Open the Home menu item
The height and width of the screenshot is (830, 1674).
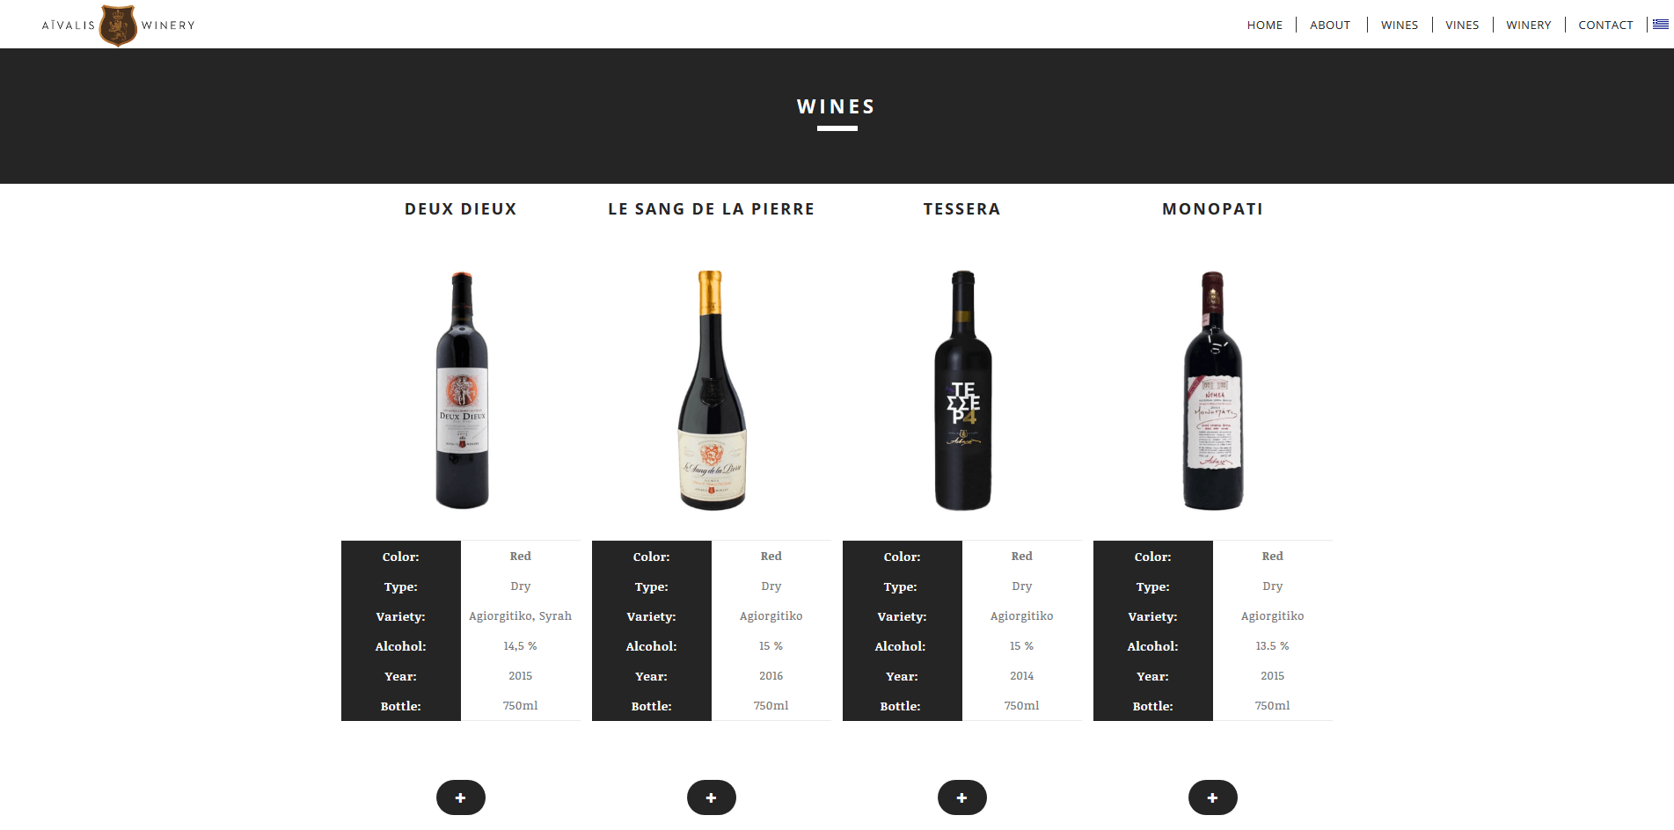[1265, 25]
